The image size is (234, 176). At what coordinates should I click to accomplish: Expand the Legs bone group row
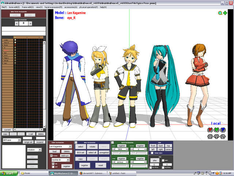tap(3, 63)
